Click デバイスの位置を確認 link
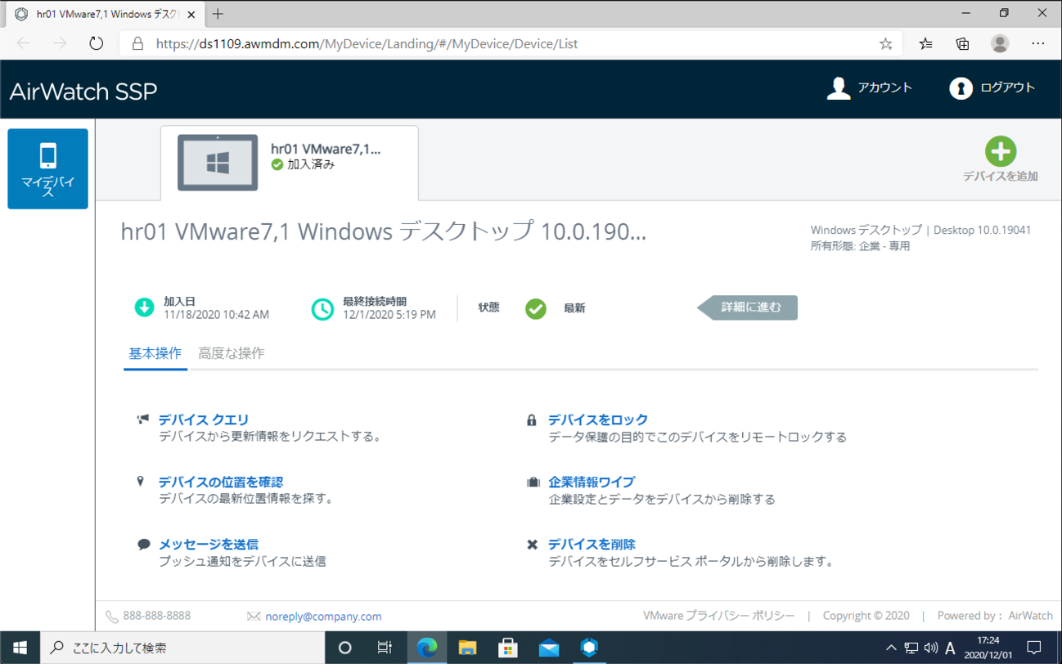 click(221, 482)
